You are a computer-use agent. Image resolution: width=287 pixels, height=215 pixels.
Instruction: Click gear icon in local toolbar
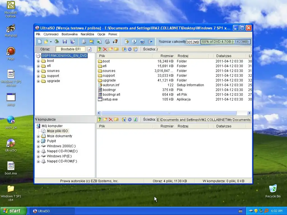[x=129, y=119]
